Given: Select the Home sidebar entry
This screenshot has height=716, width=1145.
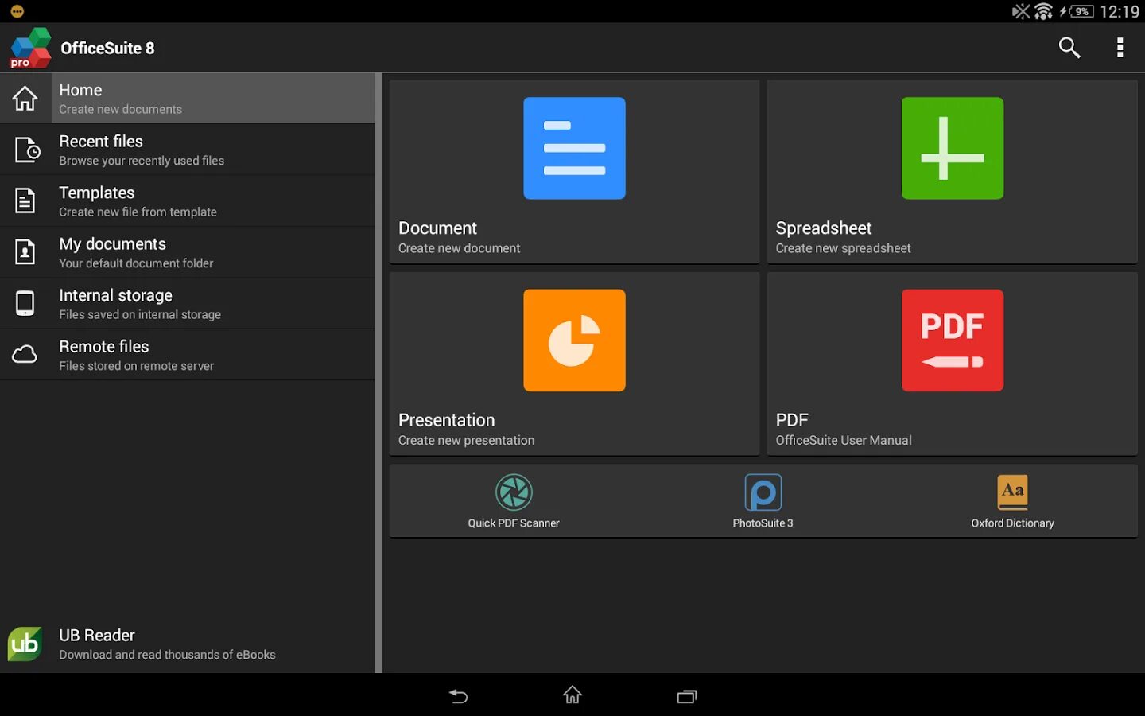Looking at the screenshot, I should point(187,97).
